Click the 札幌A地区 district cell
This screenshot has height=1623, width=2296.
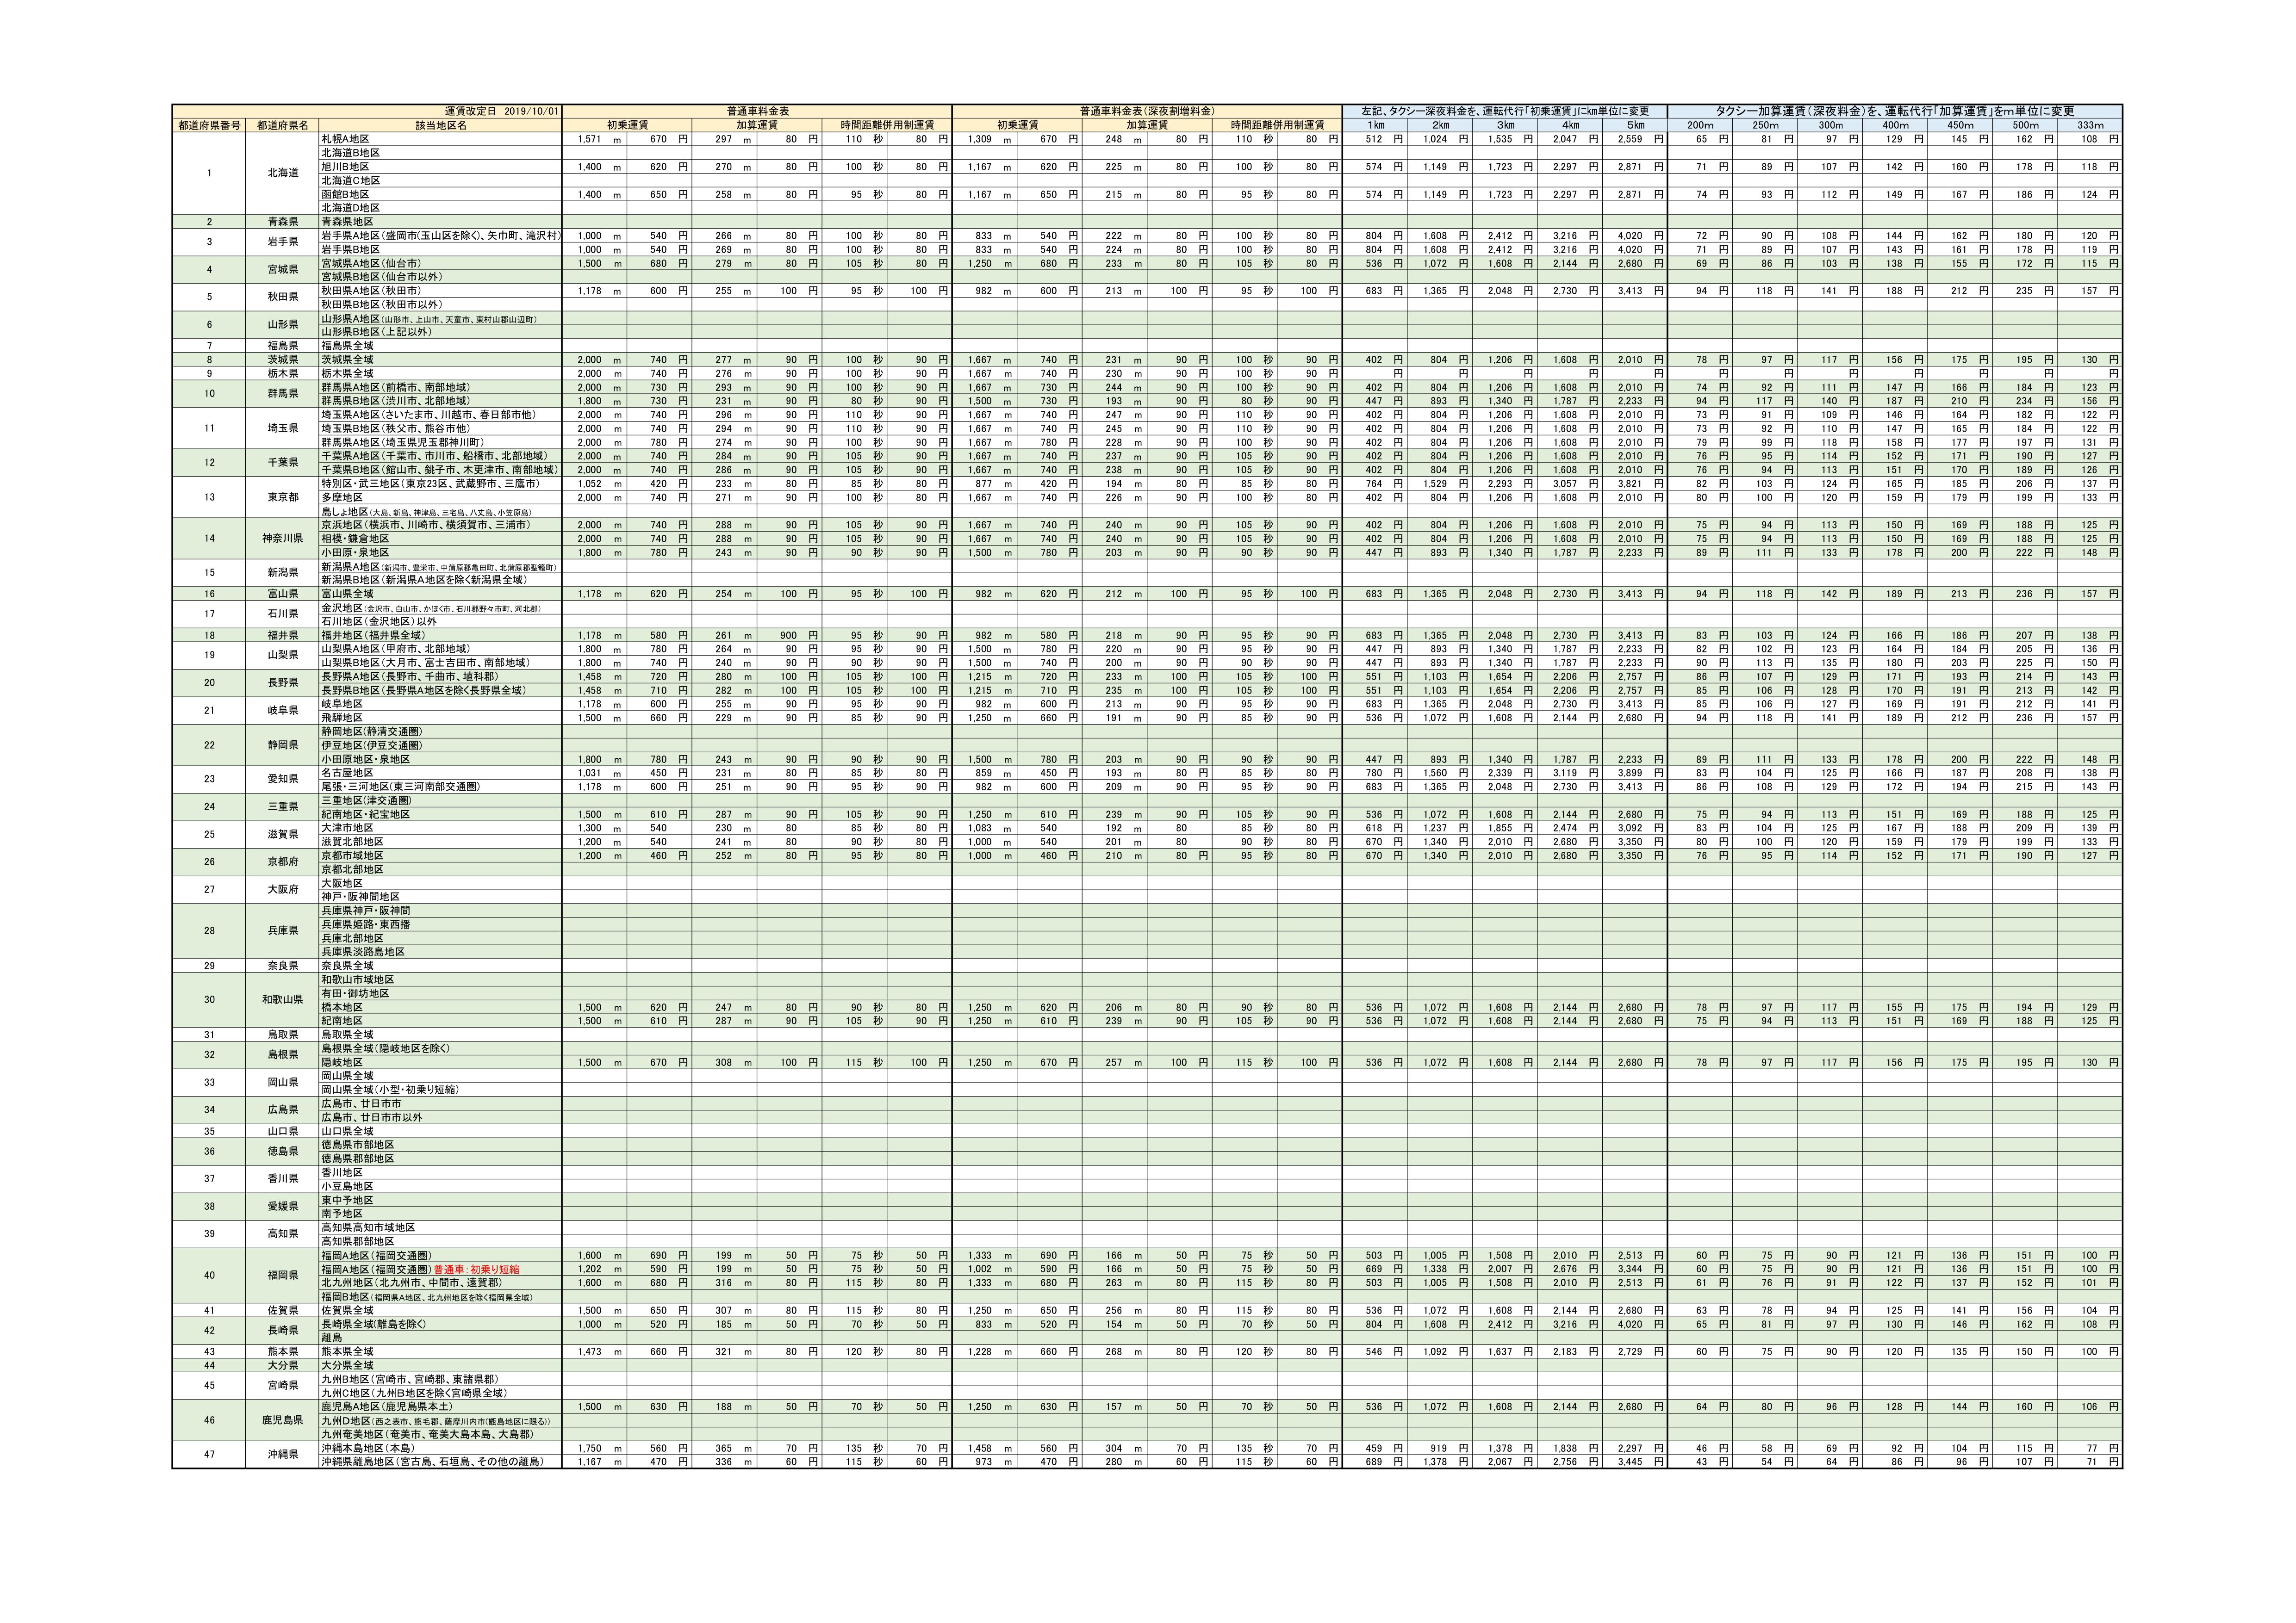[x=345, y=139]
